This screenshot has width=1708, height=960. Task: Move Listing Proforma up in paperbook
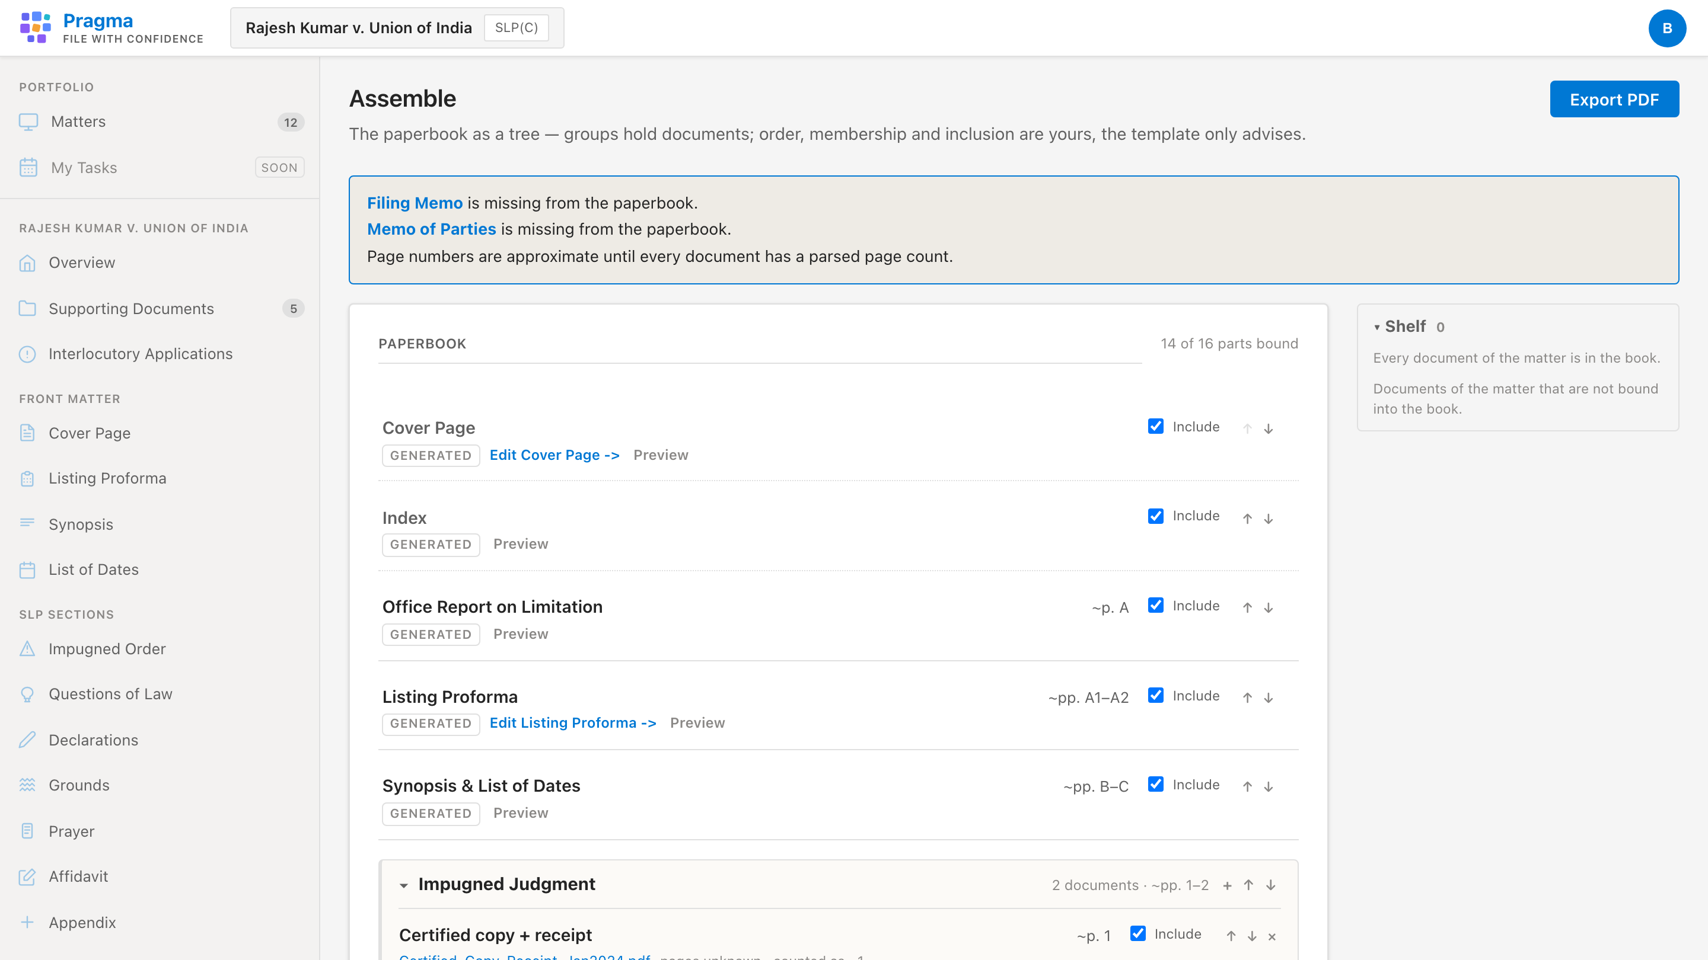(x=1247, y=697)
